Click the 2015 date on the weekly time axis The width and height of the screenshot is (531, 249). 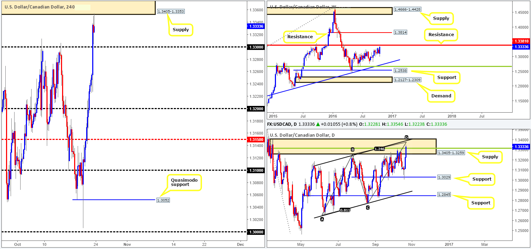coord(273,116)
